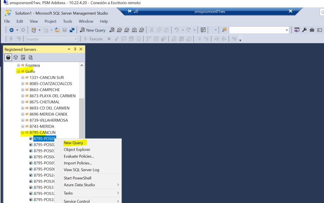324x203 pixels.
Task: Expand the 8085-COATZACOALCOS node
Action: pyautogui.click(x=23, y=84)
